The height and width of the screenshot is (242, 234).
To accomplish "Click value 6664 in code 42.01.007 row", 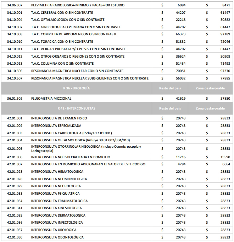I will coord(226,164).
